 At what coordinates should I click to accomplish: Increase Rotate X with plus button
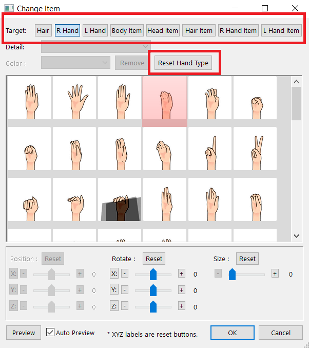point(182,273)
